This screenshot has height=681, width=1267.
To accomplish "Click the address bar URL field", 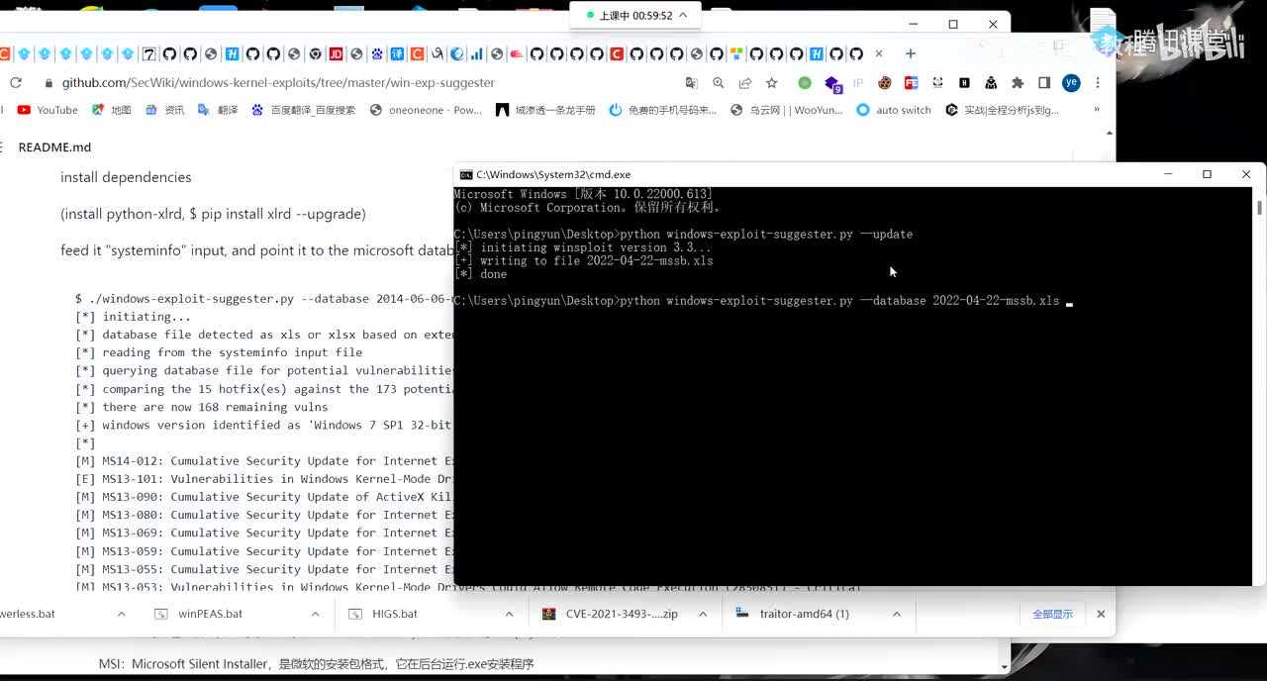I will [278, 83].
